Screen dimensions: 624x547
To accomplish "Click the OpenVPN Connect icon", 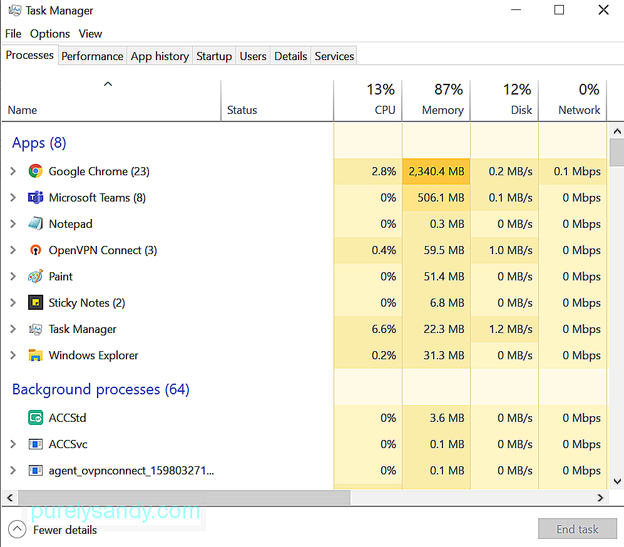I will (x=36, y=250).
